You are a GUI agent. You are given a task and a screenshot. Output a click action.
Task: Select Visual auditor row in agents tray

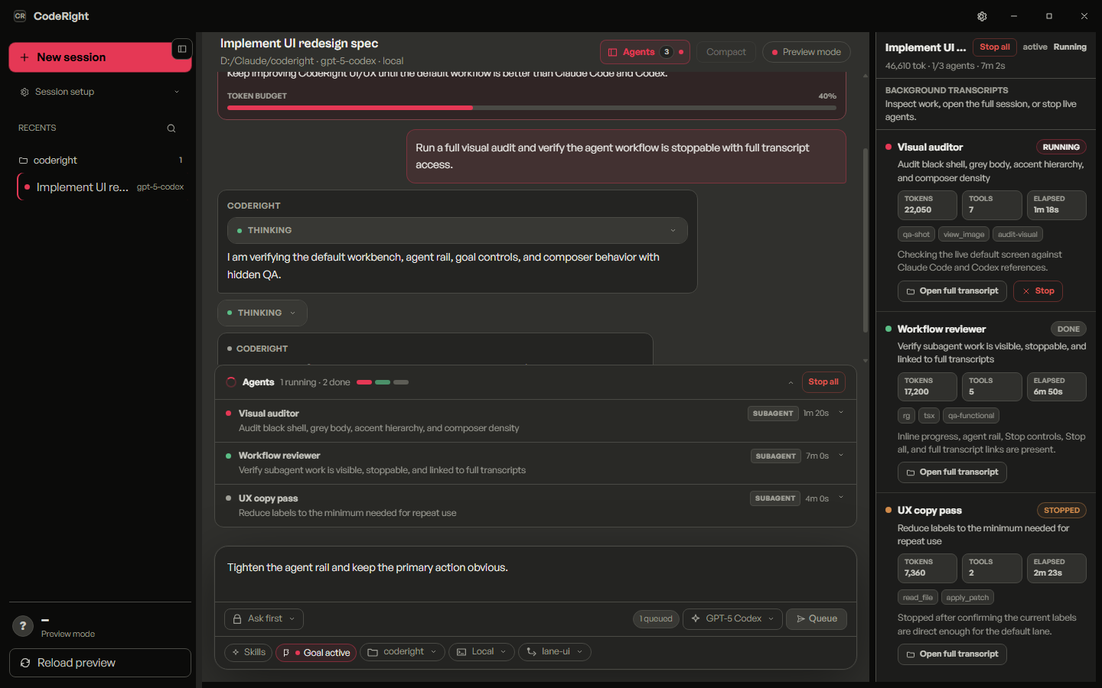click(x=536, y=420)
